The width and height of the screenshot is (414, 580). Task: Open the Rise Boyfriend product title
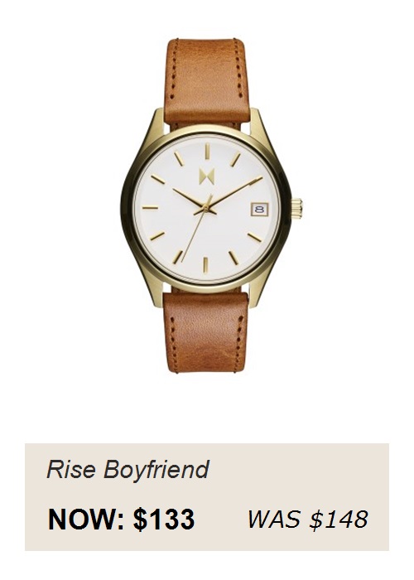(x=128, y=469)
